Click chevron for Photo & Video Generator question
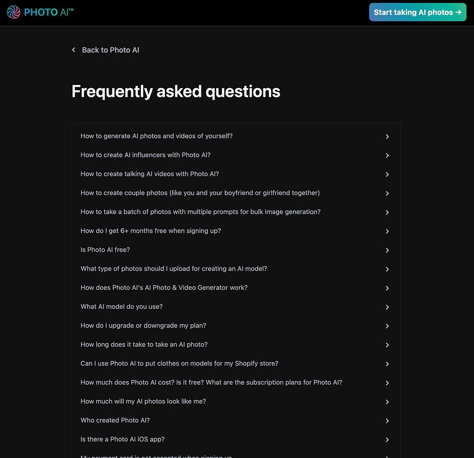Screen dimensions: 474x458 point(387,288)
